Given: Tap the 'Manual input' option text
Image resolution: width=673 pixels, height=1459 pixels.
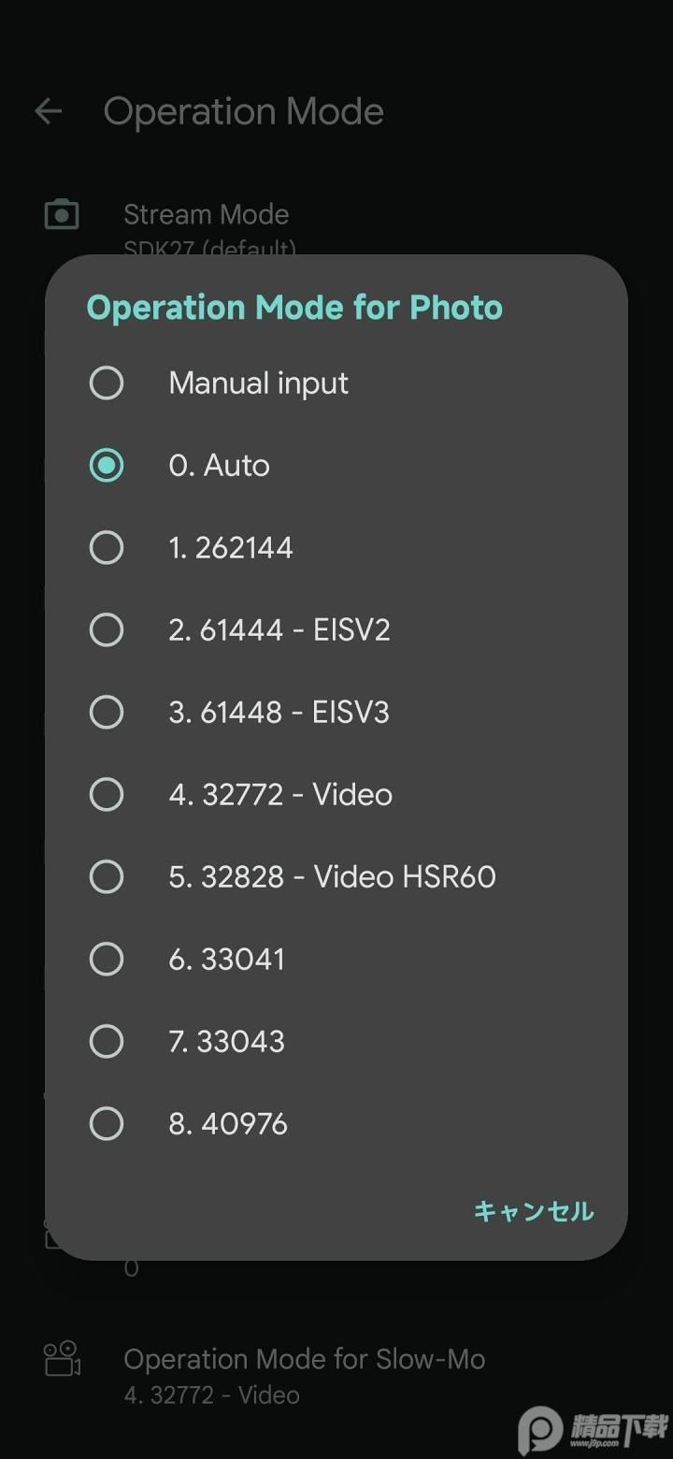Looking at the screenshot, I should (x=258, y=383).
